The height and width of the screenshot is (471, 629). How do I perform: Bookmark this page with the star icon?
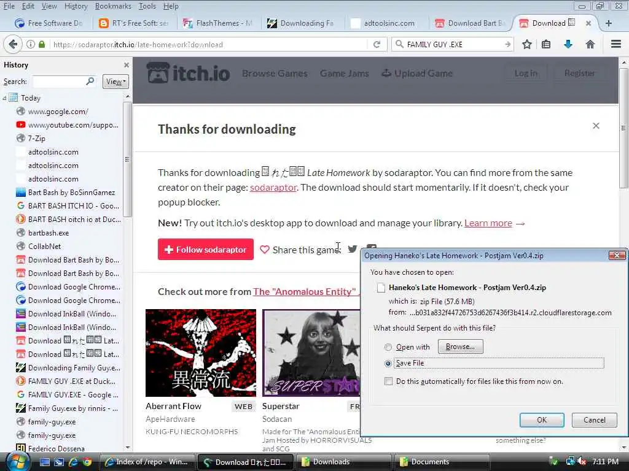(x=526, y=44)
